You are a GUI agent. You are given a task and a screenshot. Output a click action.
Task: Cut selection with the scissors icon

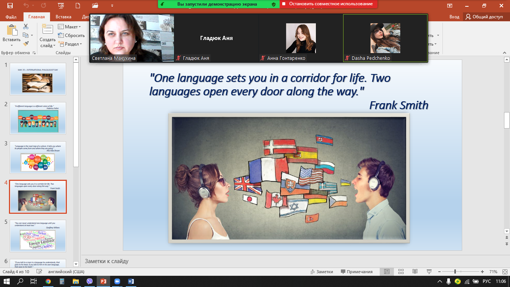coord(26,27)
